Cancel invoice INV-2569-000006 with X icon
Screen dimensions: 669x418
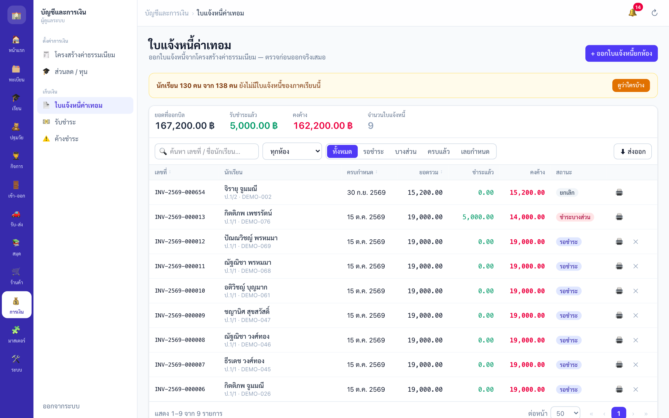coord(636,389)
